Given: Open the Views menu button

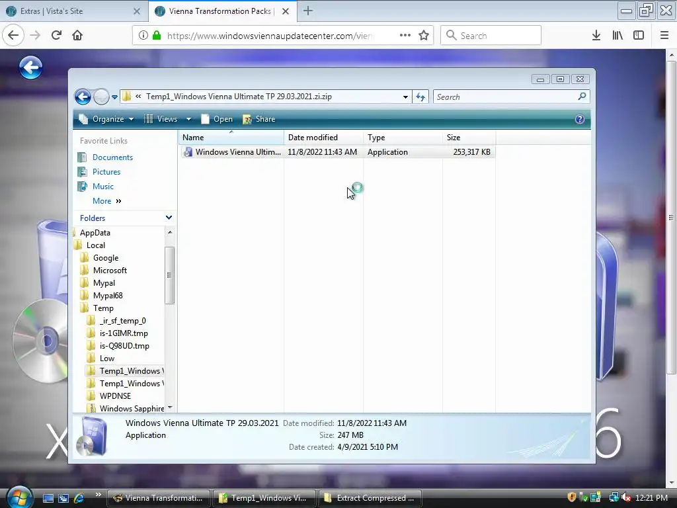Looking at the screenshot, I should tap(161, 119).
